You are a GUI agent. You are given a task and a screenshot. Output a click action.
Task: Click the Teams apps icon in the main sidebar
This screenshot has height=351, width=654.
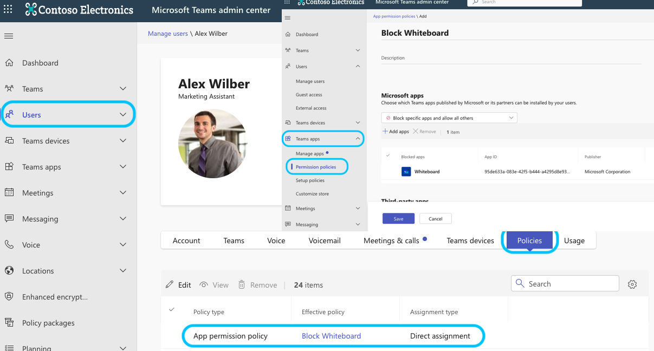(9, 167)
